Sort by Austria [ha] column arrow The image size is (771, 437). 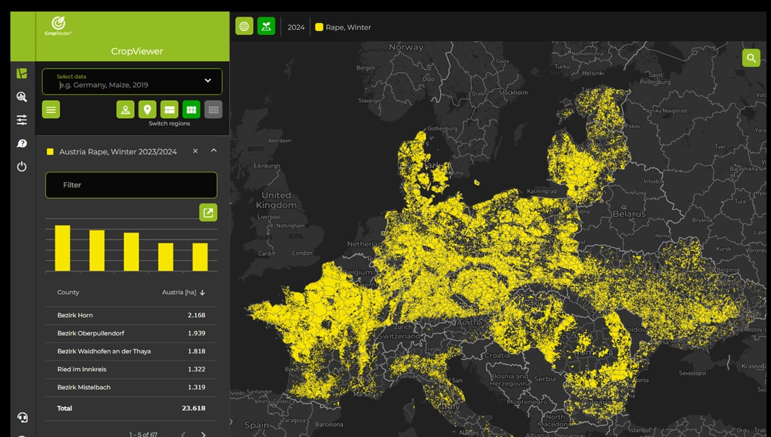(x=202, y=292)
